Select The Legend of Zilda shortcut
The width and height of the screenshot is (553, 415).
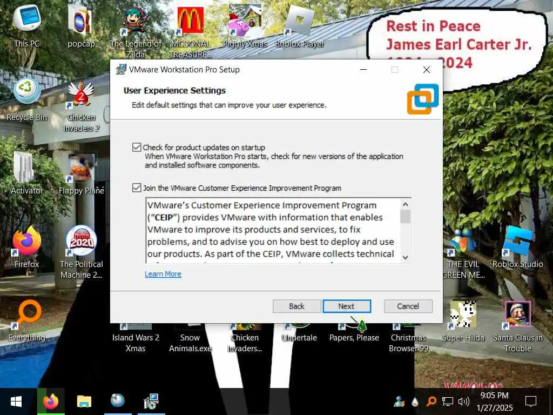click(x=136, y=32)
